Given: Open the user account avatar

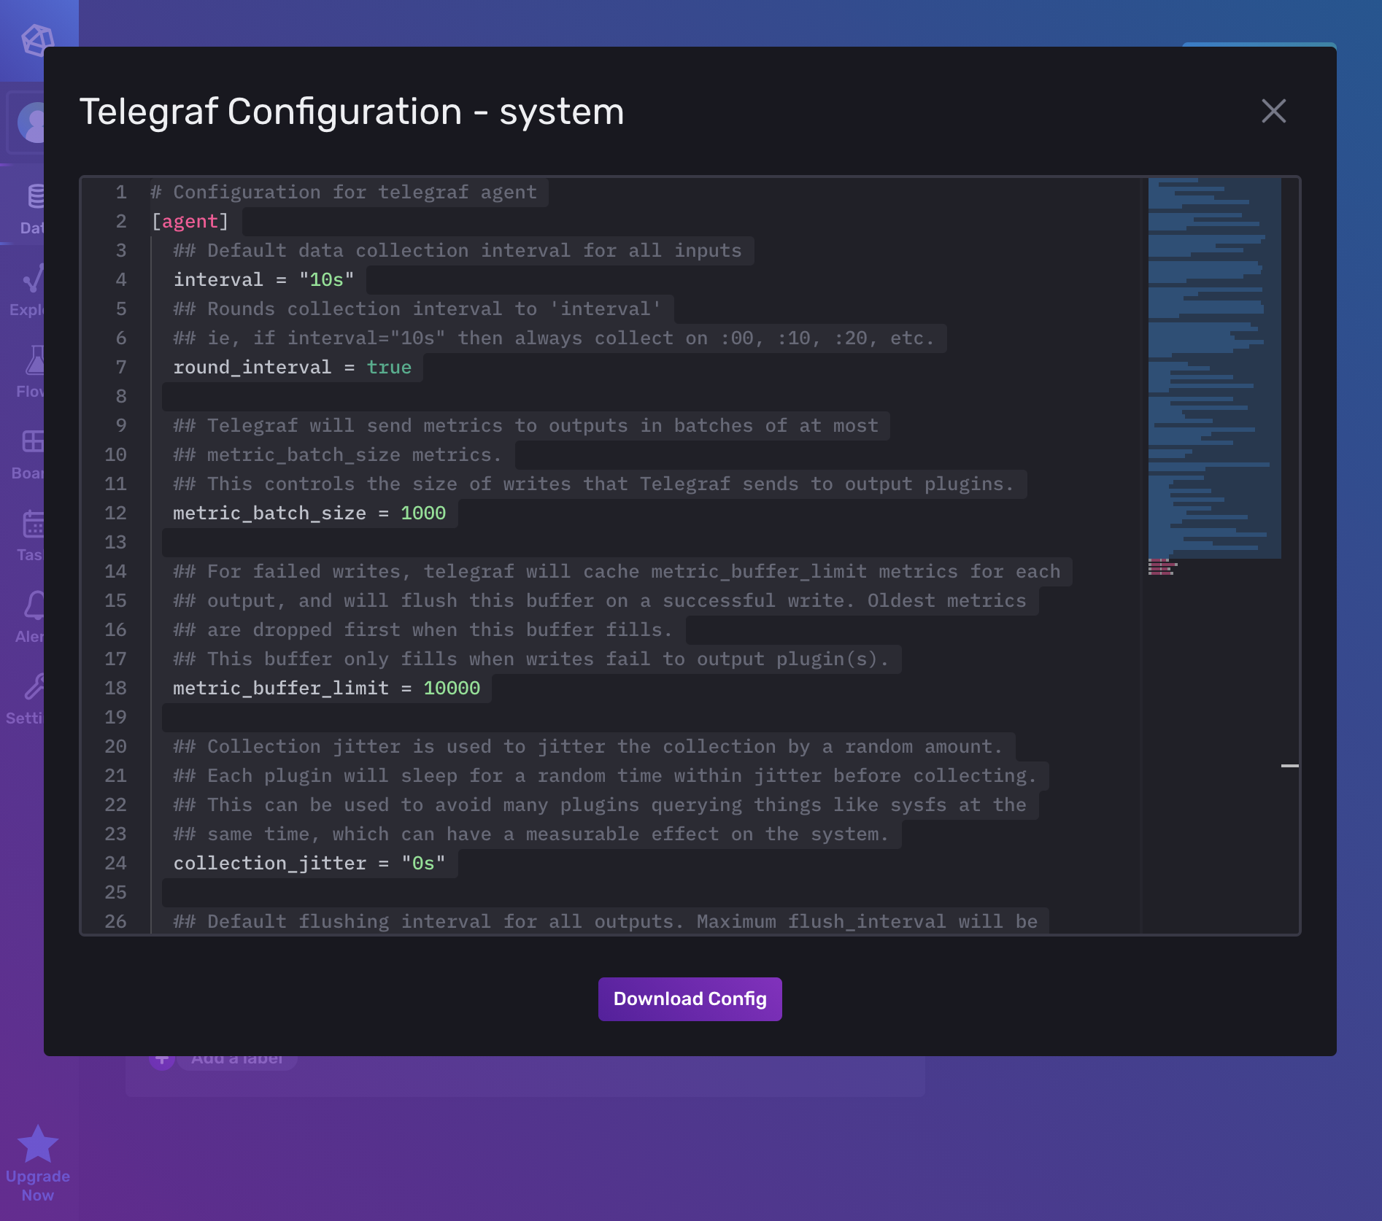Looking at the screenshot, I should pyautogui.click(x=33, y=123).
